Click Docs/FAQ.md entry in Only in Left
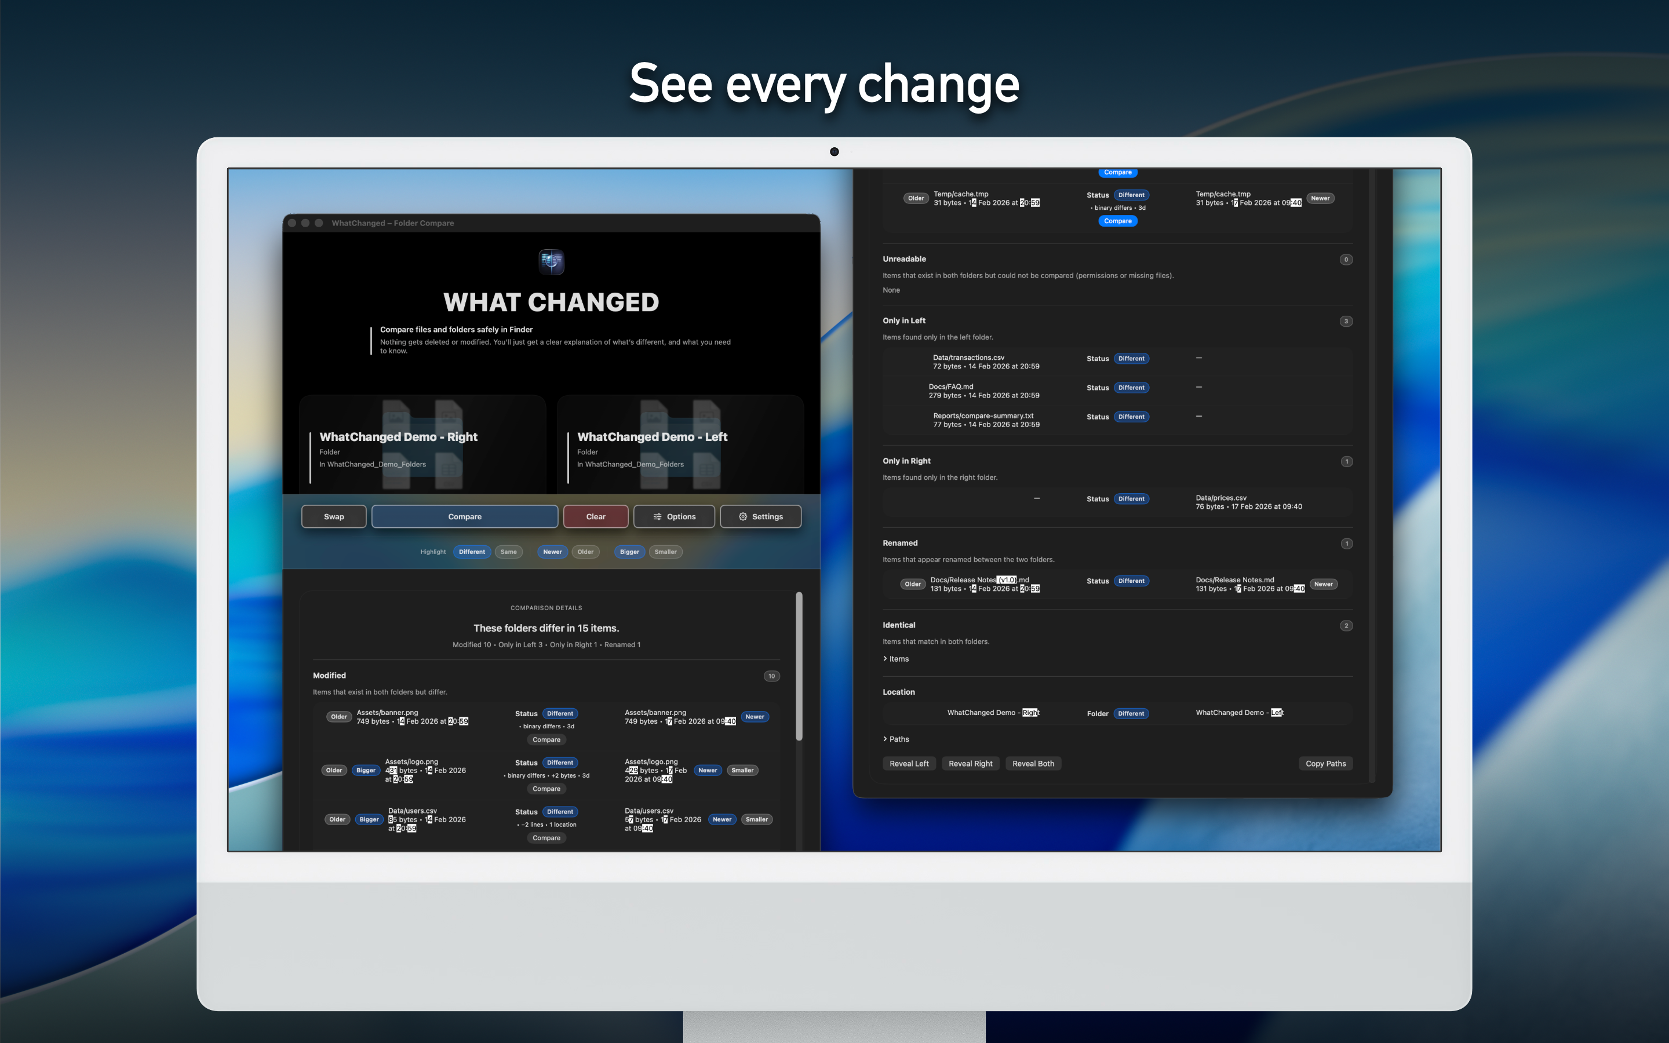Image resolution: width=1669 pixels, height=1043 pixels. point(984,391)
